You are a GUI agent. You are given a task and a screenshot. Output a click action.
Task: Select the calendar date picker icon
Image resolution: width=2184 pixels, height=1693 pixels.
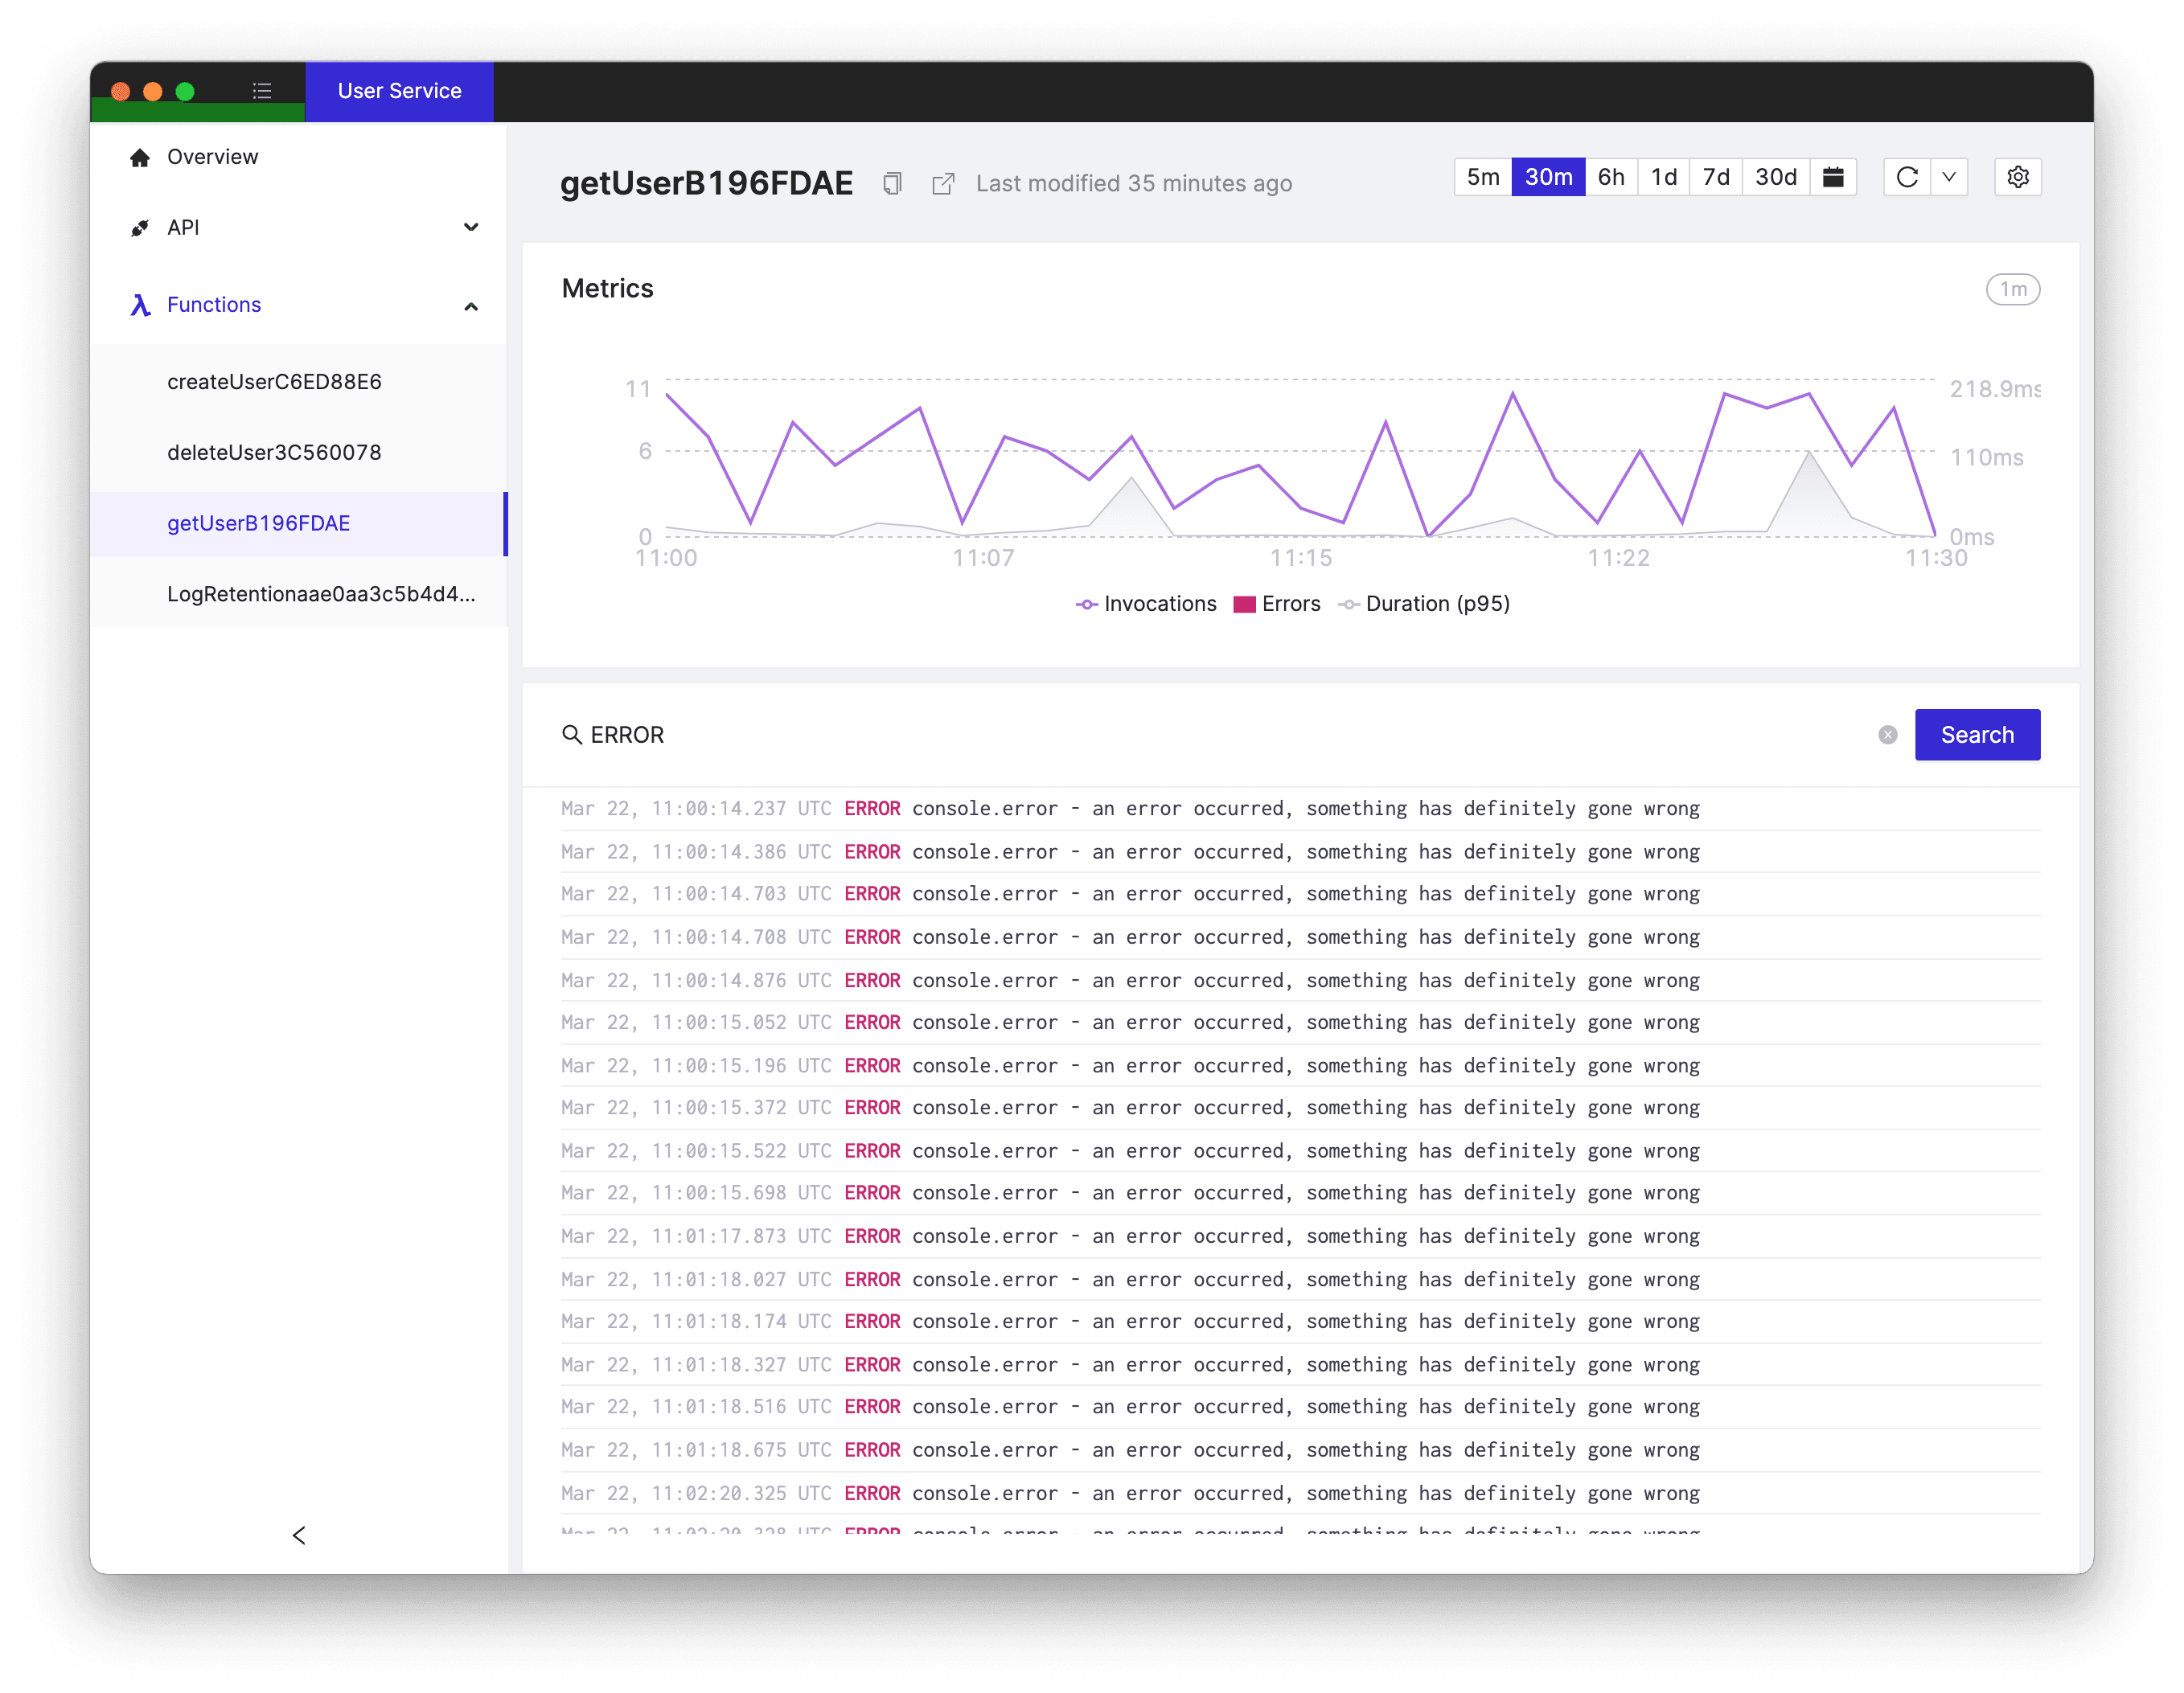(1838, 179)
